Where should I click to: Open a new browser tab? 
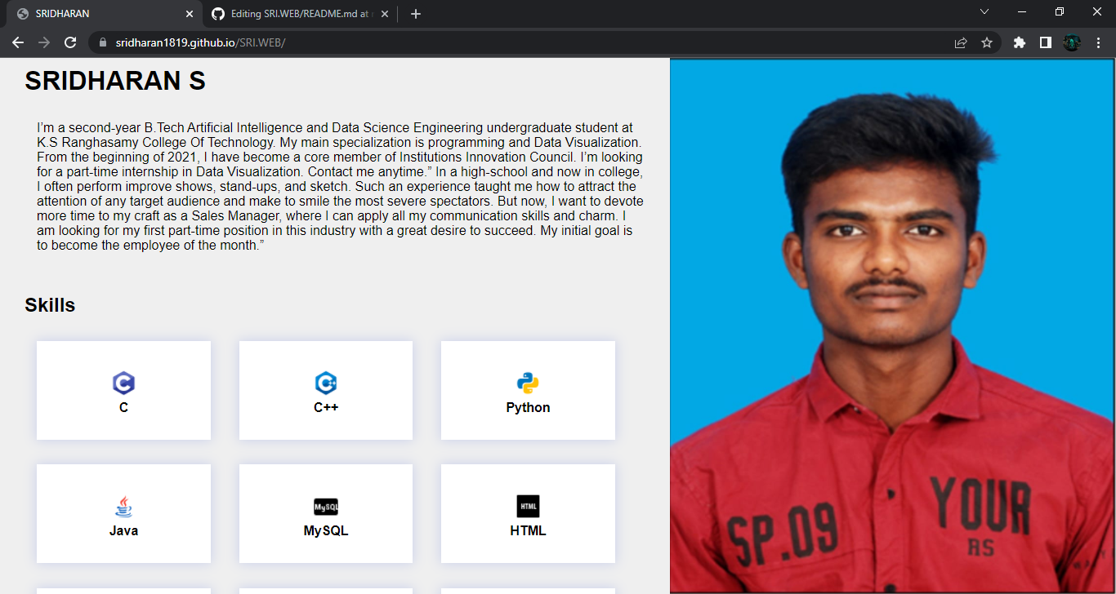416,14
